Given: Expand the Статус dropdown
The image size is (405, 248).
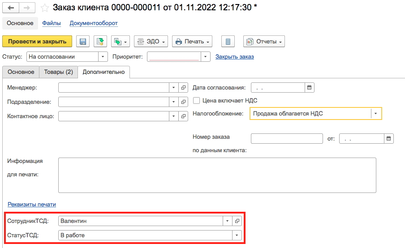Looking at the screenshot, I should (103, 57).
